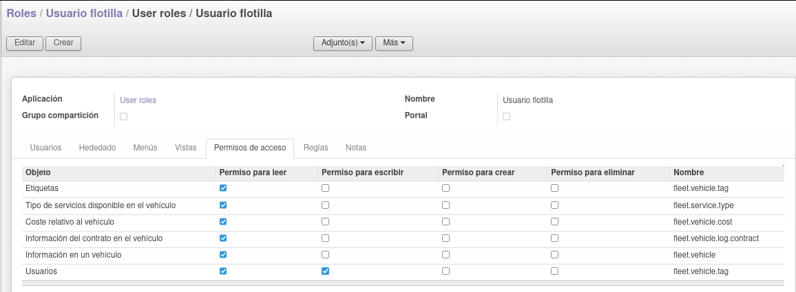Switch to the Reglas tab
The width and height of the screenshot is (796, 292).
316,148
